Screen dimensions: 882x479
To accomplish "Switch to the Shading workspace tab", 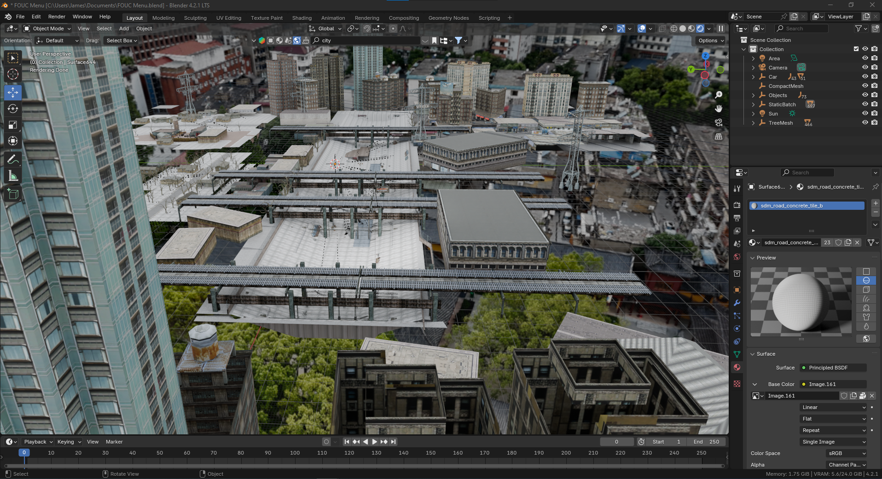I will pyautogui.click(x=302, y=18).
